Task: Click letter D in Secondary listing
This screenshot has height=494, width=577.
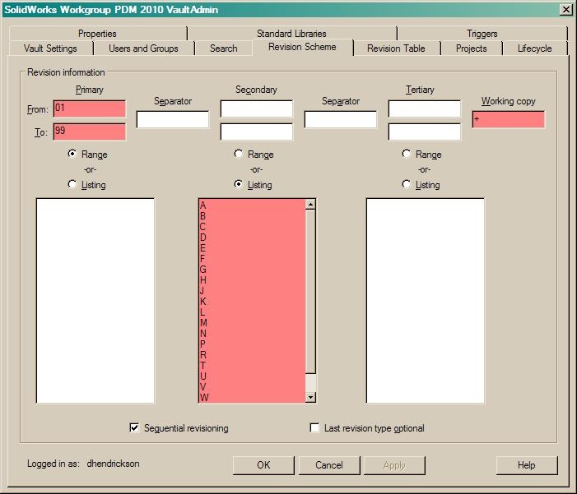Action: (202, 238)
